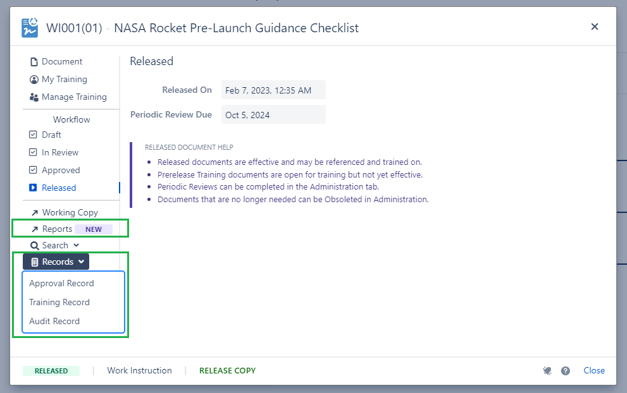Select the Draft workflow step
This screenshot has width=627, height=393.
(51, 135)
